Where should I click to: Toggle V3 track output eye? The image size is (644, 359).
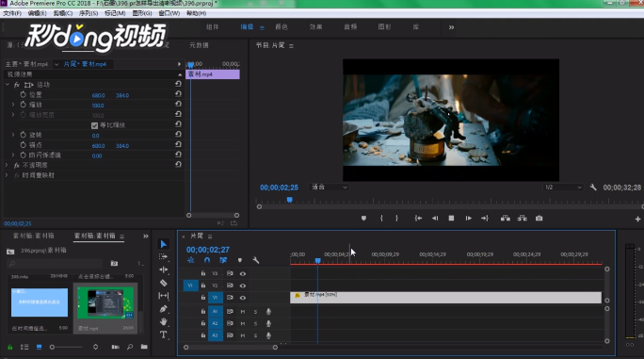coord(243,273)
